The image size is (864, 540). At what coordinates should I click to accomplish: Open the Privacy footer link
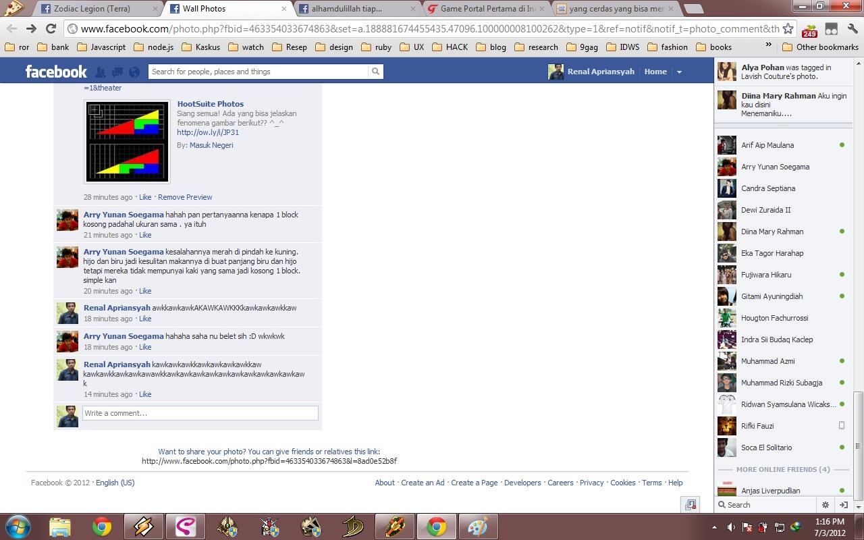tap(591, 483)
